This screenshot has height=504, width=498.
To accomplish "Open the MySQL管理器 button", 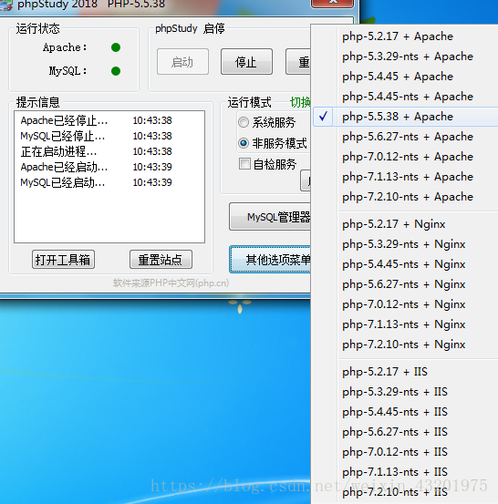I will point(270,217).
